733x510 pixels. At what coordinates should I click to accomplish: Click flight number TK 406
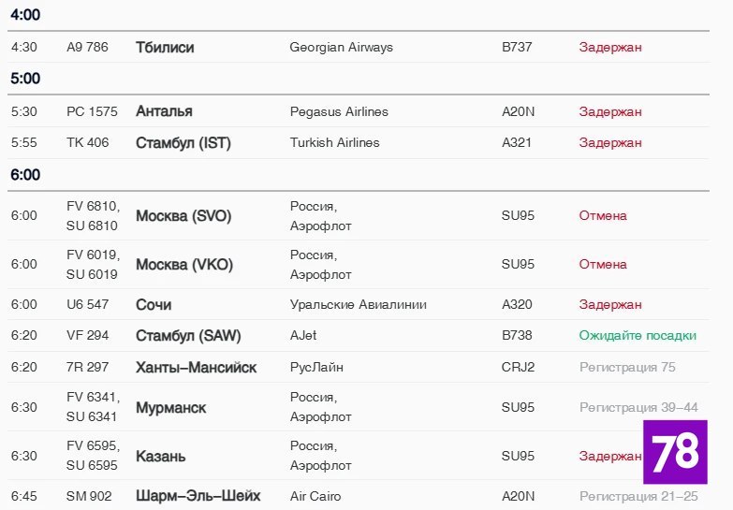pyautogui.click(x=88, y=143)
